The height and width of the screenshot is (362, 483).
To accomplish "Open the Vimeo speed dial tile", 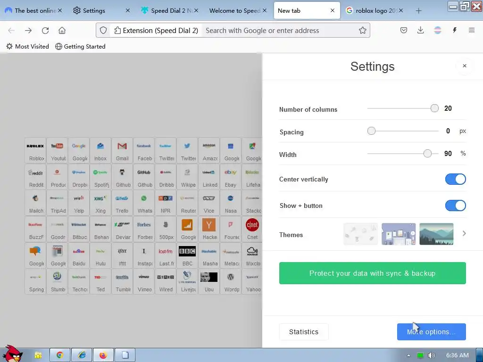I will point(144,281).
